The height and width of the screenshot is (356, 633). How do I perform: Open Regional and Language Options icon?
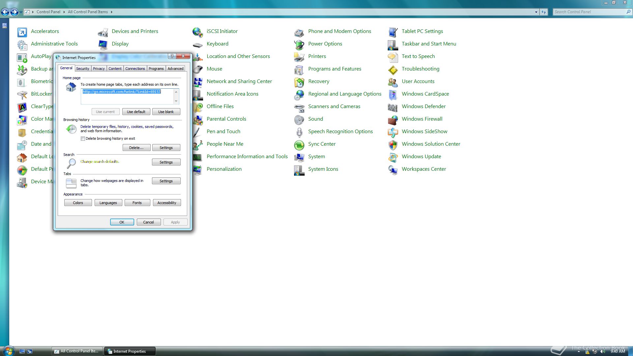coord(299,94)
